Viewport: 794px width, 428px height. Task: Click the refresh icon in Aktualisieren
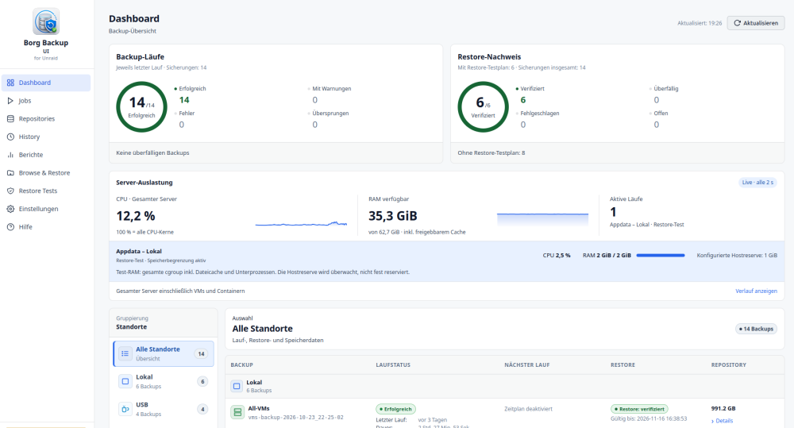tap(738, 23)
